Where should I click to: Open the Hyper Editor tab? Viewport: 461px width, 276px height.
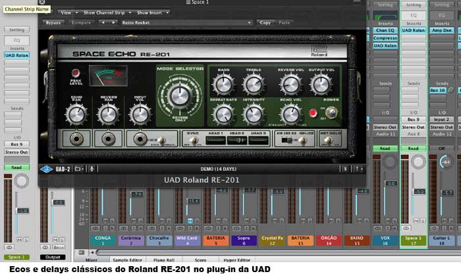[236, 260]
